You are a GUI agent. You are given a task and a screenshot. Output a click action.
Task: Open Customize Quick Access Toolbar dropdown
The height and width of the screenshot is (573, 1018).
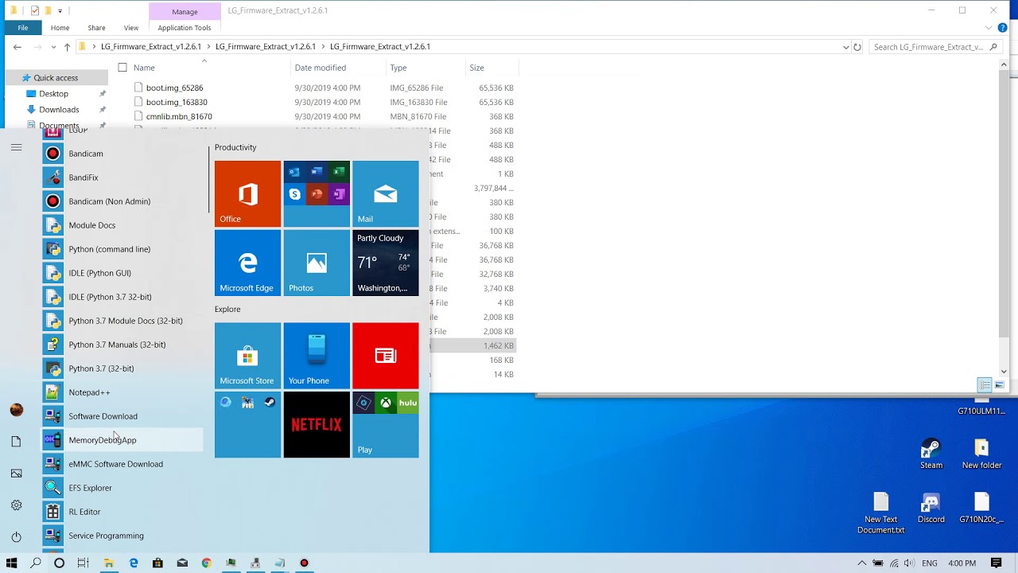60,10
